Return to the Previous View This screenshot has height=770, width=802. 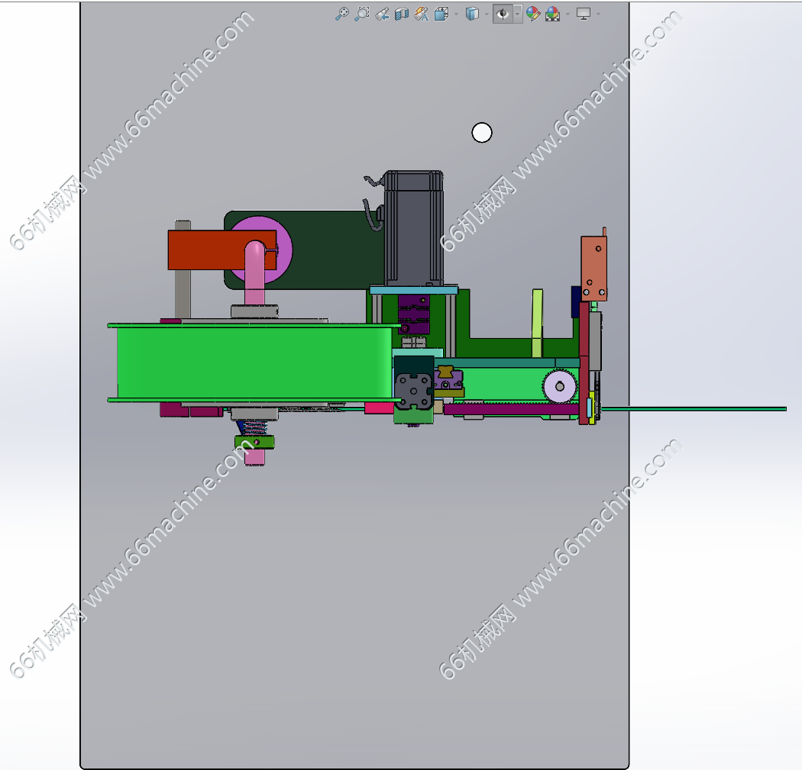(382, 14)
